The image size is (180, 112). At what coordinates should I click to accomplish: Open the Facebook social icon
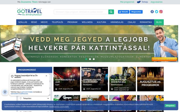pos(152,12)
